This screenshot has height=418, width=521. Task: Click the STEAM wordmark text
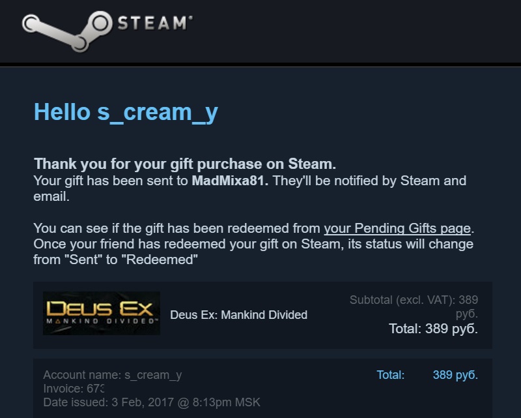[154, 24]
